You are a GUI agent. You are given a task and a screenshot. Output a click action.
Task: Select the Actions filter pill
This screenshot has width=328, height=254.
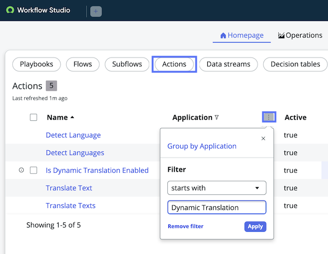tap(174, 64)
